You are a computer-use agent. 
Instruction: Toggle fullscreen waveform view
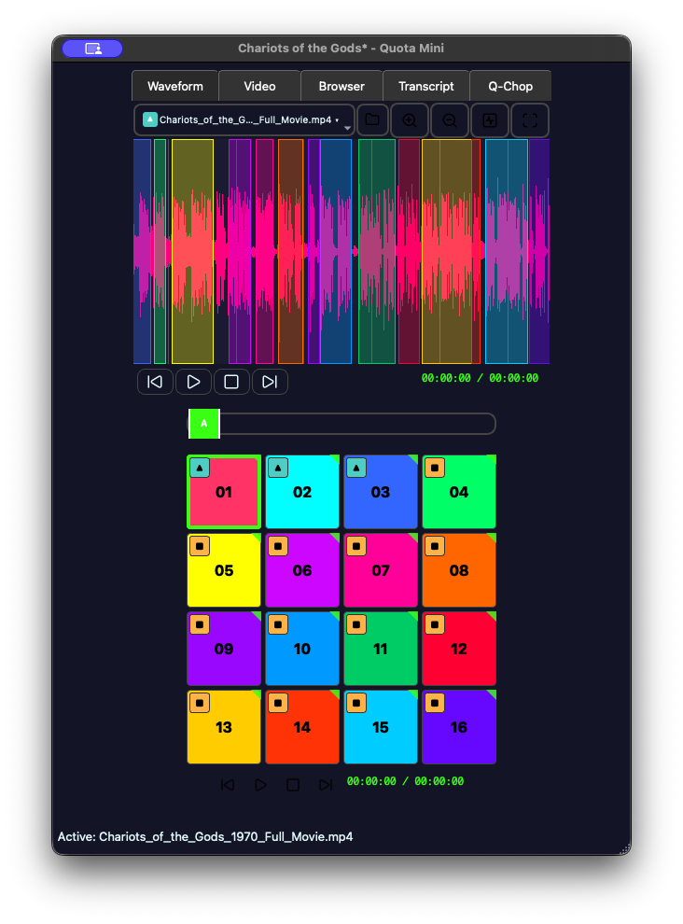tap(530, 120)
